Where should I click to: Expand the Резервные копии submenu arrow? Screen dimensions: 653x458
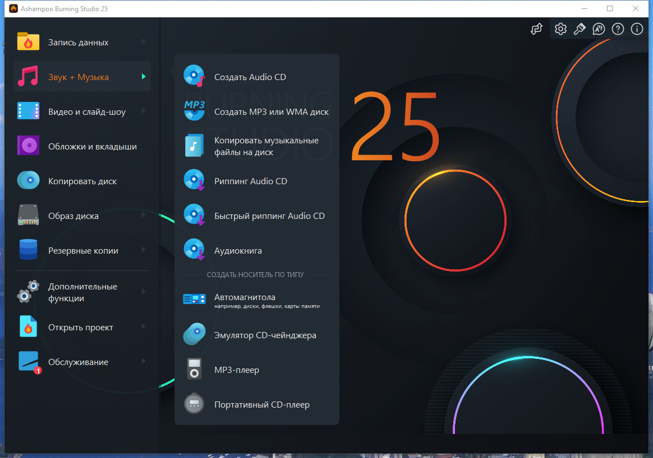(144, 250)
